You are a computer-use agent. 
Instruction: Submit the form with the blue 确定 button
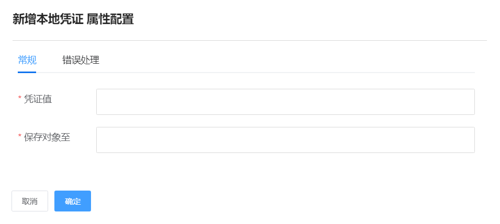click(73, 201)
